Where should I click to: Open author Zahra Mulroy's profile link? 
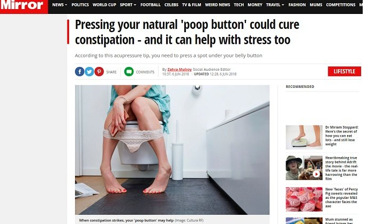click(179, 70)
